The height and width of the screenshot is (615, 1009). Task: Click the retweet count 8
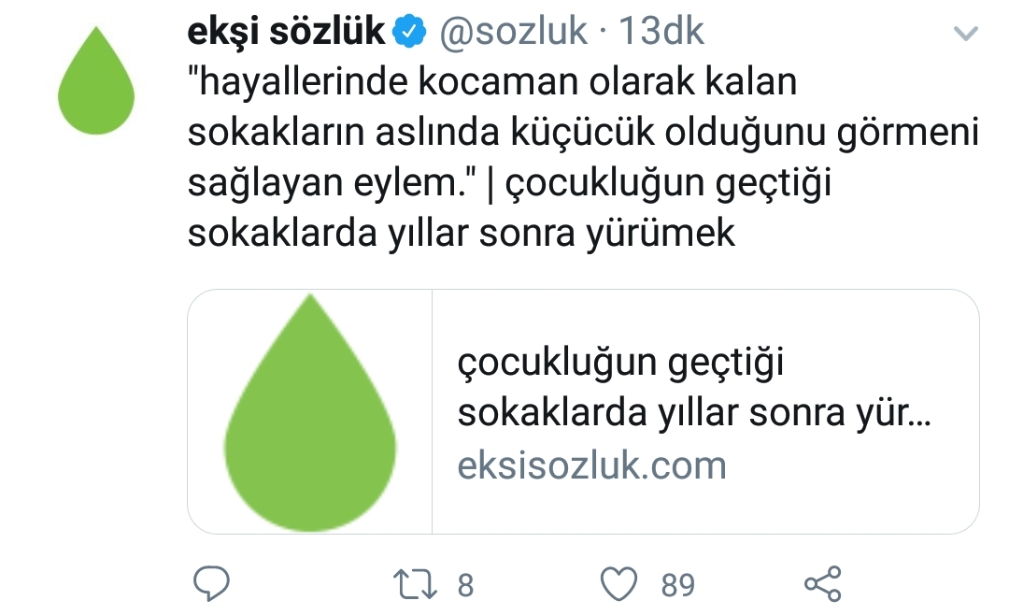click(x=465, y=585)
